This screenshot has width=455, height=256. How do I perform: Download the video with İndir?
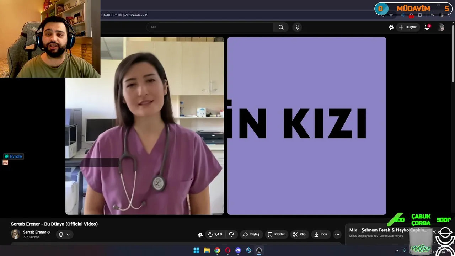point(321,234)
